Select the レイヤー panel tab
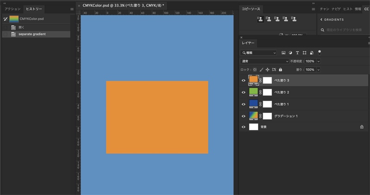Image resolution: width=370 pixels, height=195 pixels. pos(248,43)
